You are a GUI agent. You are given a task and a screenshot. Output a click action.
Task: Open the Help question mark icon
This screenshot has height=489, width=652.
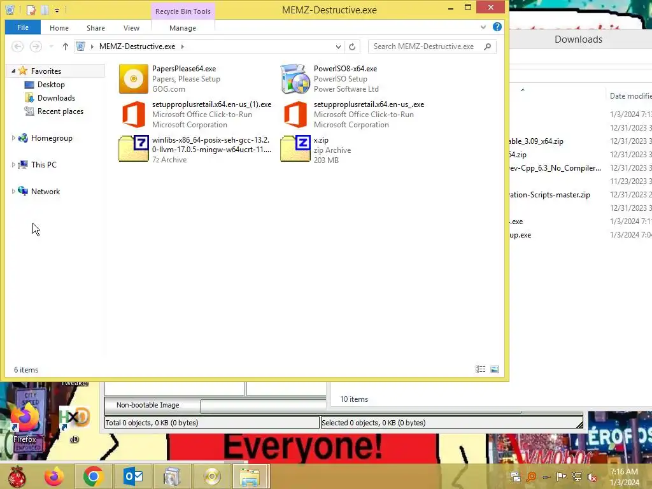(x=497, y=27)
